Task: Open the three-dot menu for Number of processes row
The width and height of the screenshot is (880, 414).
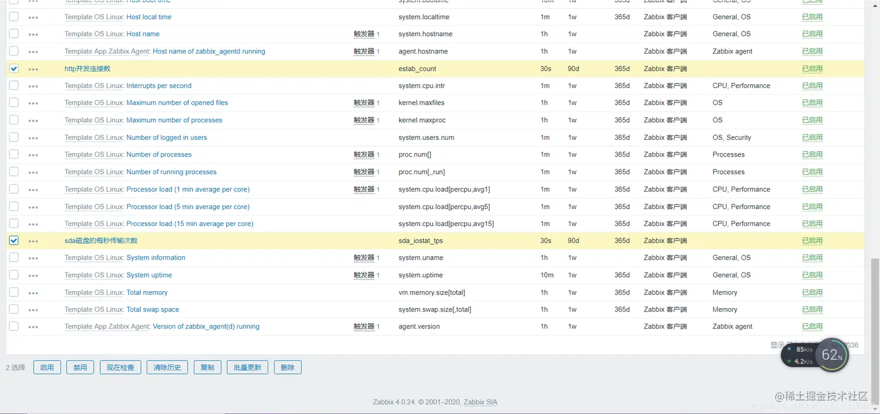Action: 33,155
